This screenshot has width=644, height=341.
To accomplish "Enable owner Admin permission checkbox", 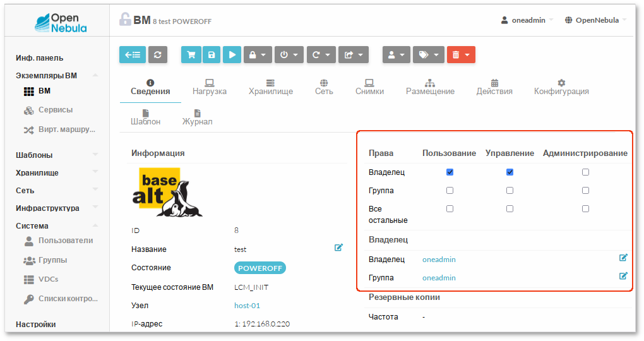I will click(x=585, y=172).
